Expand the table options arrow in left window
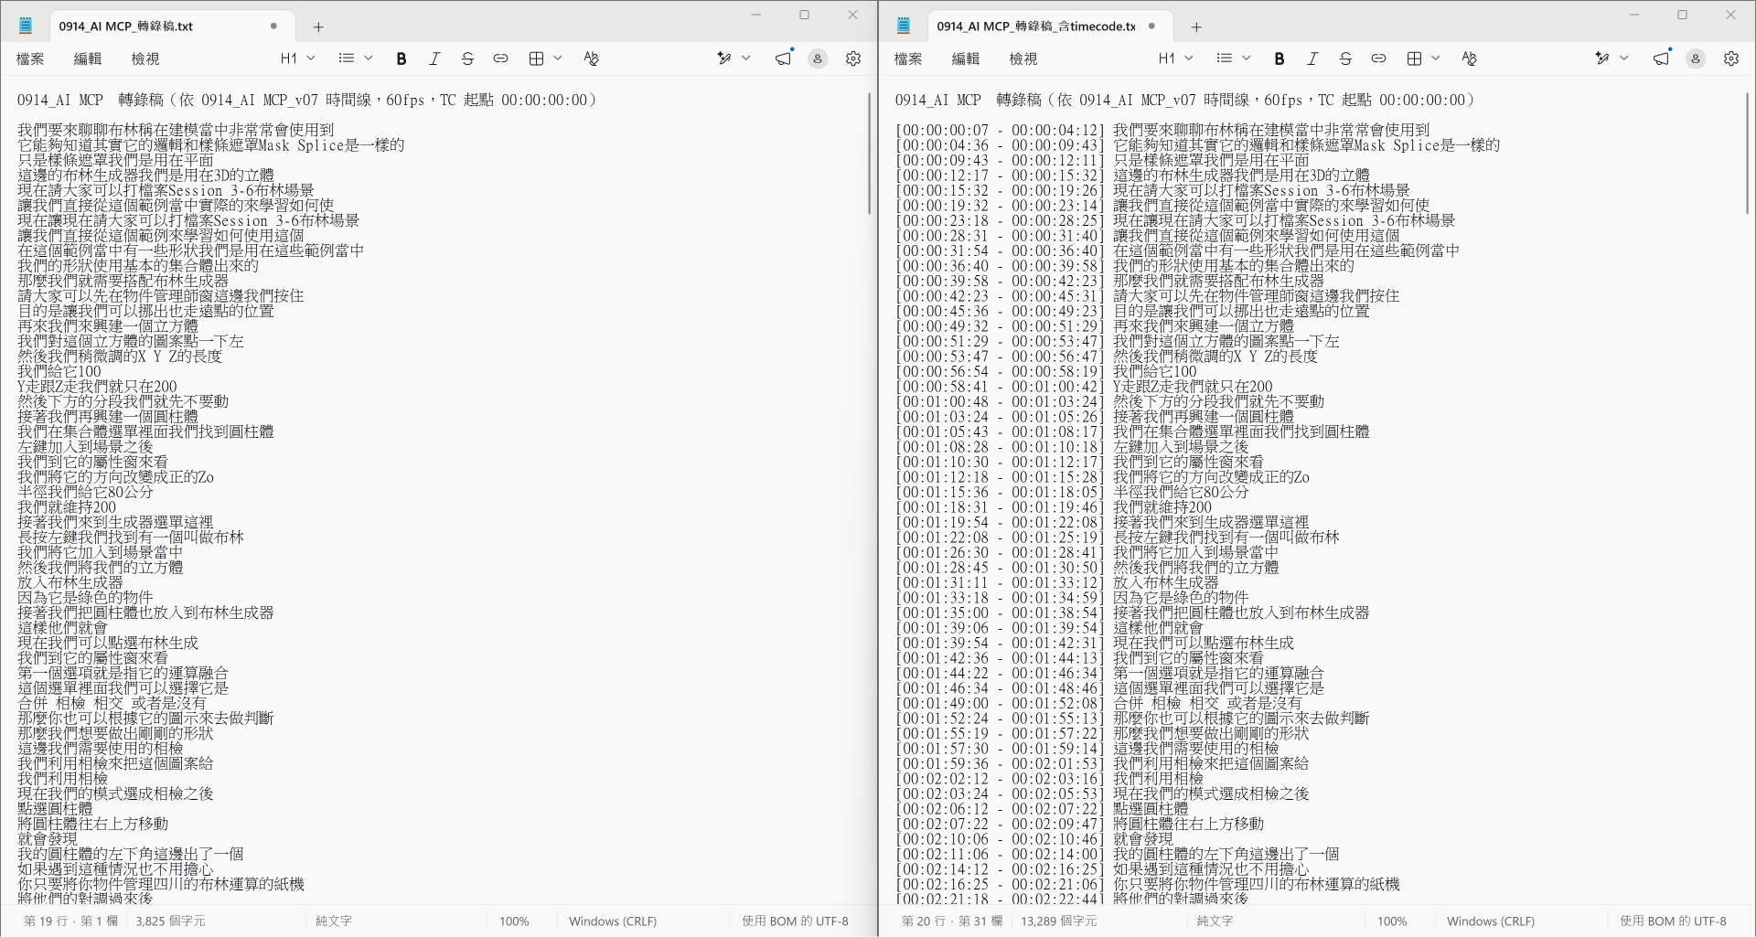This screenshot has width=1756, height=937. click(x=558, y=59)
